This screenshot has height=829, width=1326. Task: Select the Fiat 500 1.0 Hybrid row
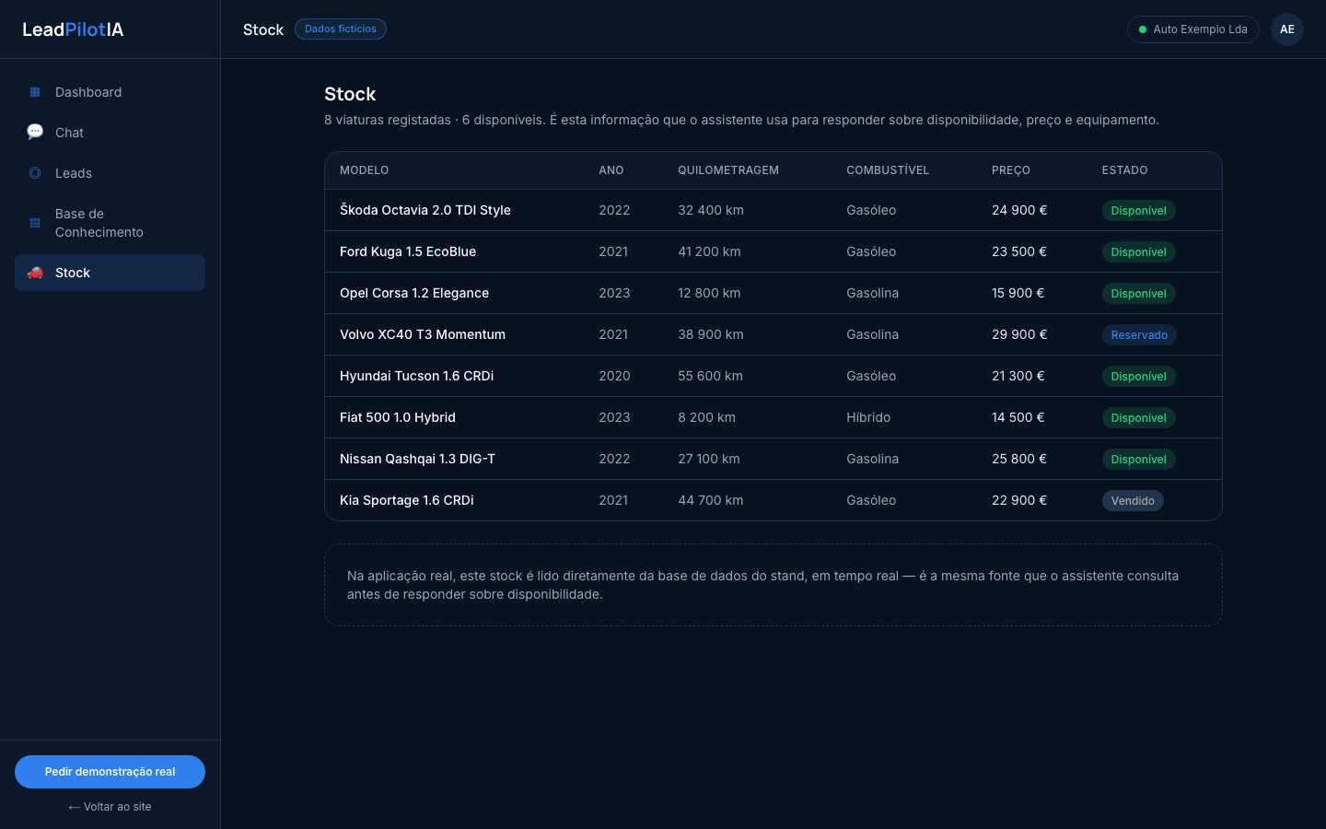[773, 417]
